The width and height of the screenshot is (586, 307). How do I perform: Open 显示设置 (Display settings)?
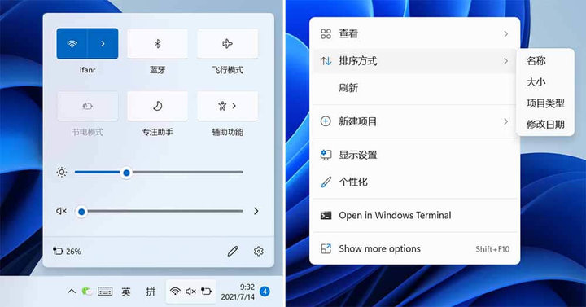(x=415, y=156)
